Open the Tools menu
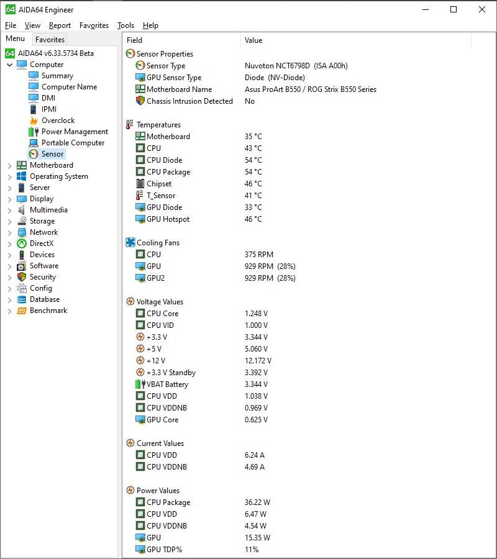This screenshot has height=559, width=497. pyautogui.click(x=125, y=25)
